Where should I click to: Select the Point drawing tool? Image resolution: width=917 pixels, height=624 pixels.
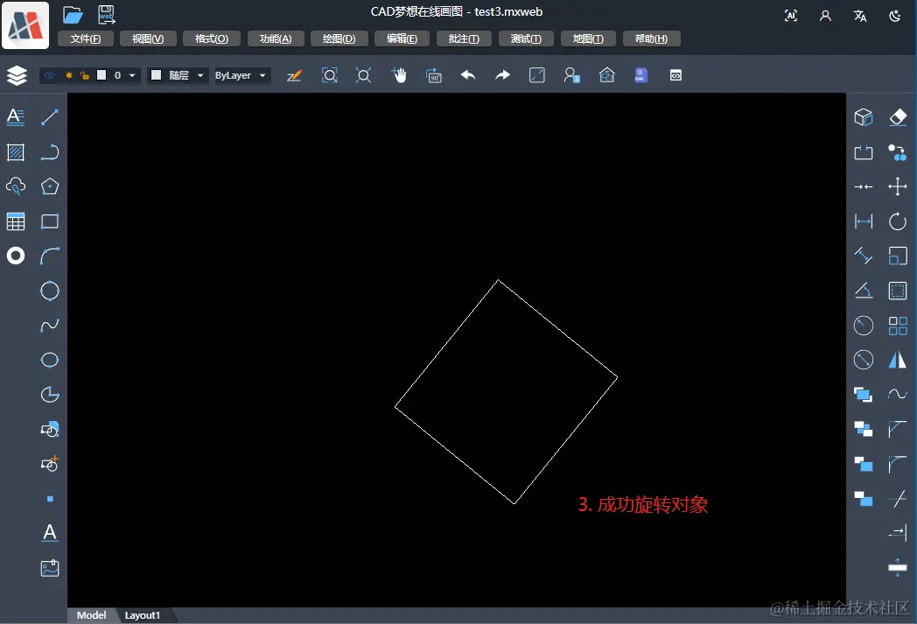[x=50, y=499]
